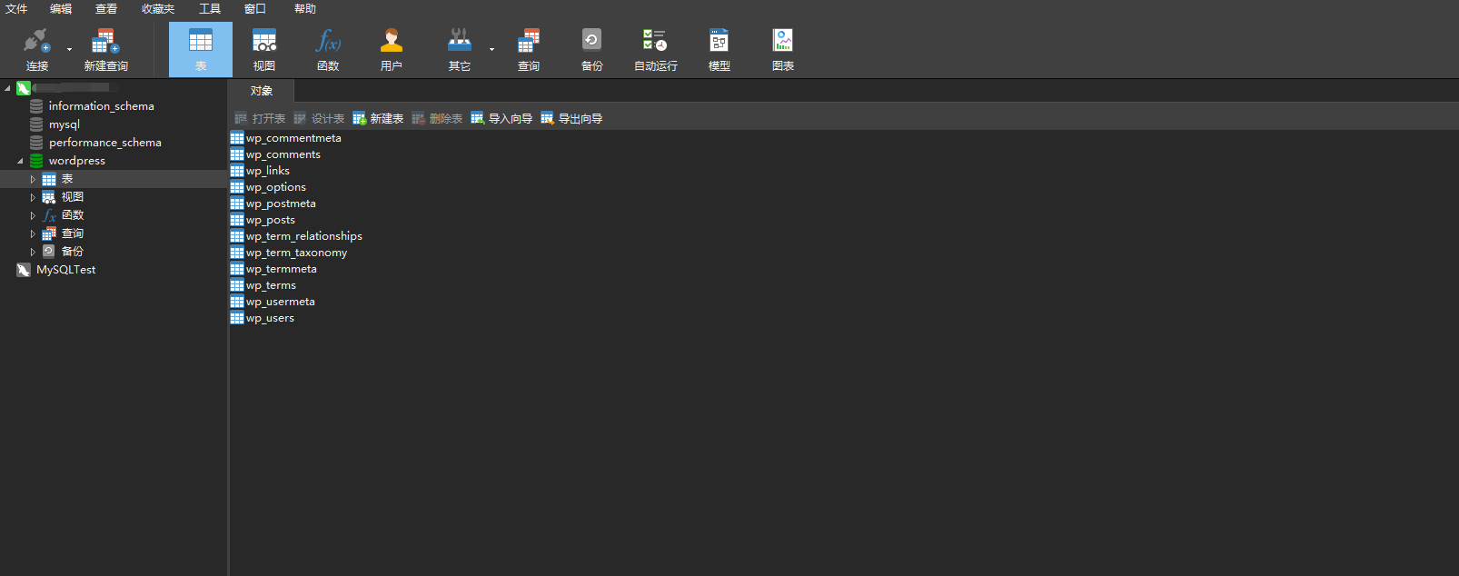Expand the 视图 node under wordpress

(33, 197)
